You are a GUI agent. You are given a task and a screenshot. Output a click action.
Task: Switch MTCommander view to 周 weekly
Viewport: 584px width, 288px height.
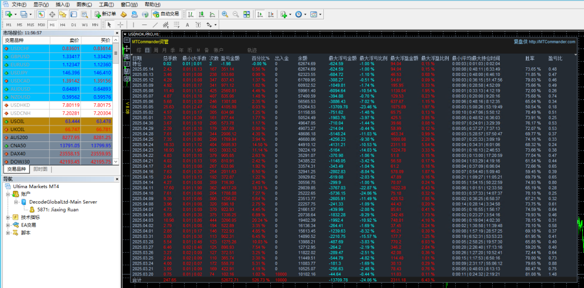point(155,50)
